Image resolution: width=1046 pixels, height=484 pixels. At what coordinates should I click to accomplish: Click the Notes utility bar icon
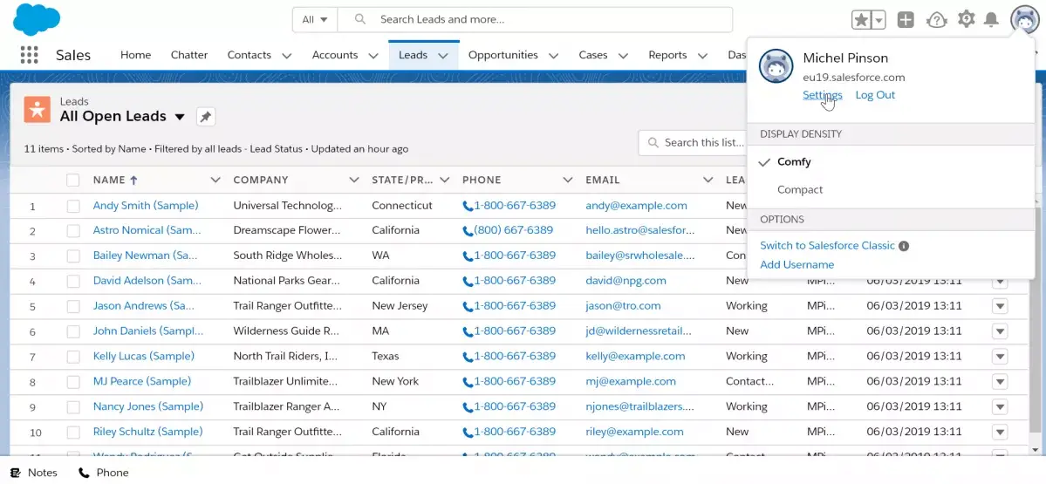tap(15, 473)
